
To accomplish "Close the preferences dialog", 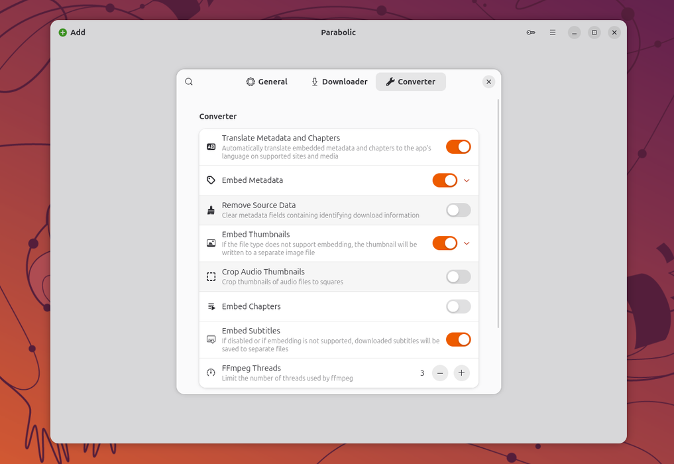I will (488, 82).
